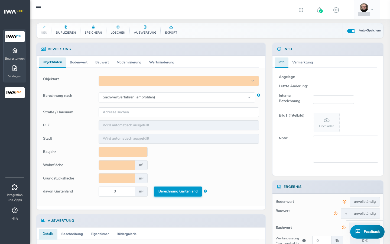Viewport: 390px width, 244px height.
Task: Open Bewertungen in the sidebar
Action: pos(15,54)
